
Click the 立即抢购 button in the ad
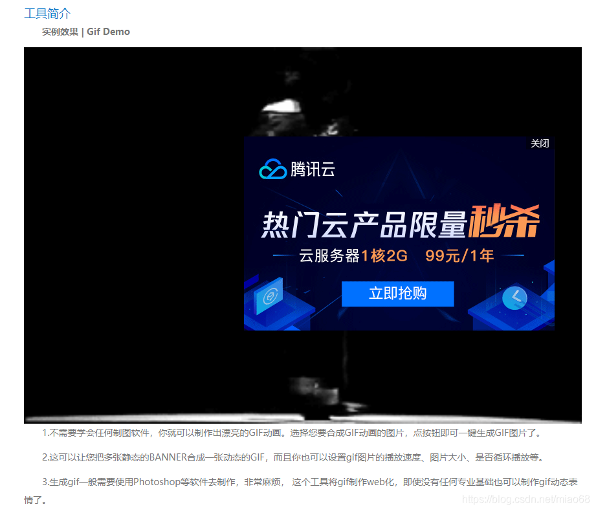point(397,294)
